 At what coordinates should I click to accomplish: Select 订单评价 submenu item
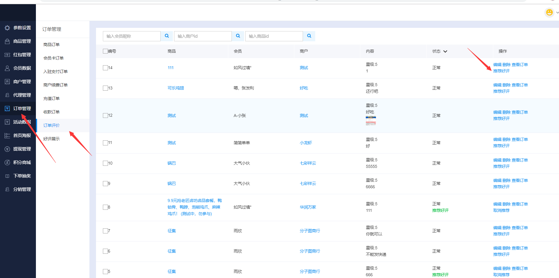[51, 125]
